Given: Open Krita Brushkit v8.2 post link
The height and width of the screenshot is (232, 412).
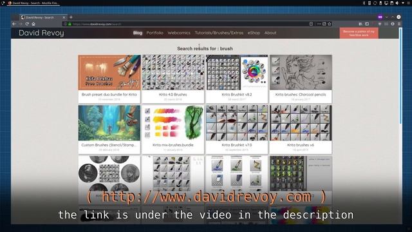Looking at the screenshot, I should click(x=237, y=95).
